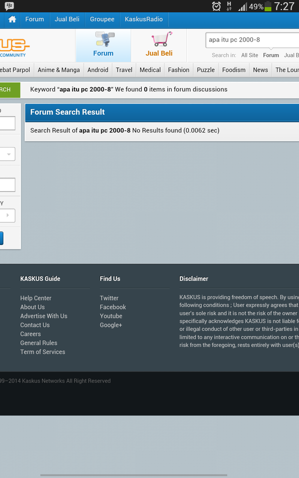Screen dimensions: 299x478
Task: Open the General Rules link
Action: coord(39,343)
